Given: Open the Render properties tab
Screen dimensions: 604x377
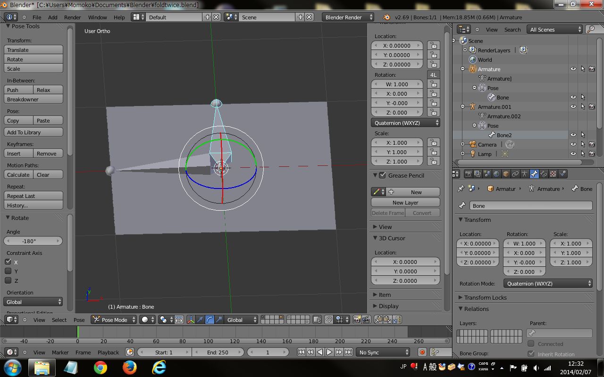Looking at the screenshot, I should pyautogui.click(x=468, y=174).
